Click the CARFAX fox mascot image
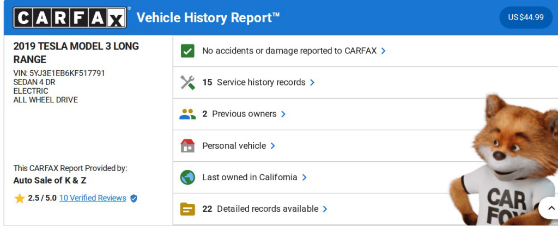Screen dimensions: 558x226 click(507, 158)
